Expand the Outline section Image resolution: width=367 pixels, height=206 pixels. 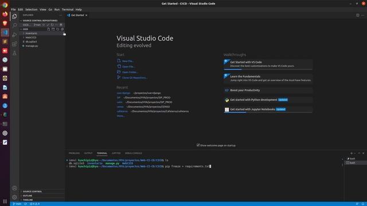point(42,196)
